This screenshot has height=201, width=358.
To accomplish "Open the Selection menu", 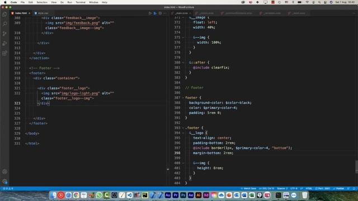I will [x=42, y=2].
